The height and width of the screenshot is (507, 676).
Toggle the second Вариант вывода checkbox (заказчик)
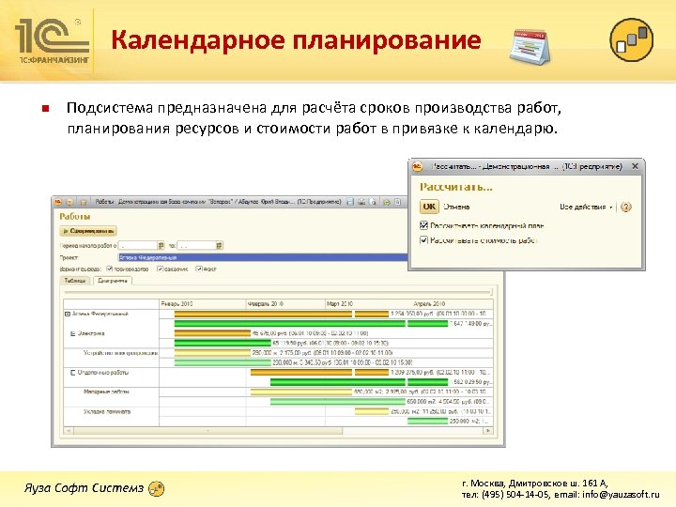(160, 269)
